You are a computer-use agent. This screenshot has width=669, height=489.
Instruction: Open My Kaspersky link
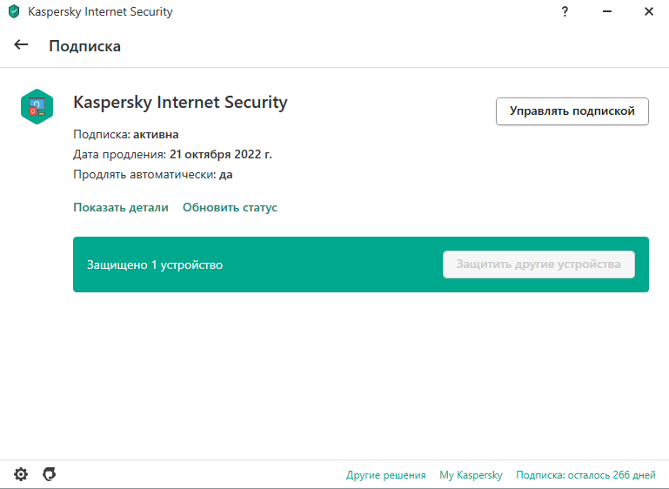point(471,475)
